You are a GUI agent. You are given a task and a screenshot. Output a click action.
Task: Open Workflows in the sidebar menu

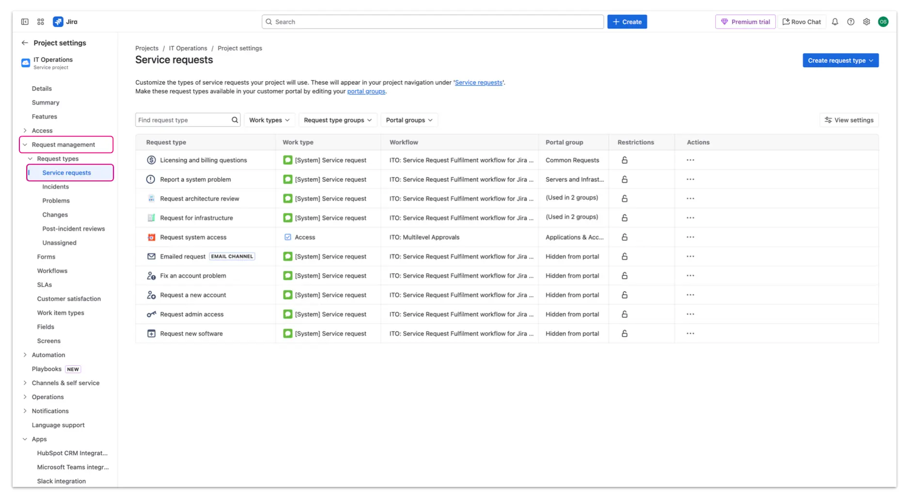[x=52, y=271]
